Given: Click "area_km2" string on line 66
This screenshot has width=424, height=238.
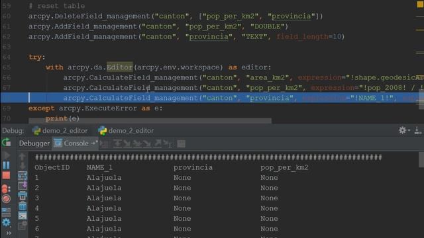Looking at the screenshot, I should click(x=267, y=77).
